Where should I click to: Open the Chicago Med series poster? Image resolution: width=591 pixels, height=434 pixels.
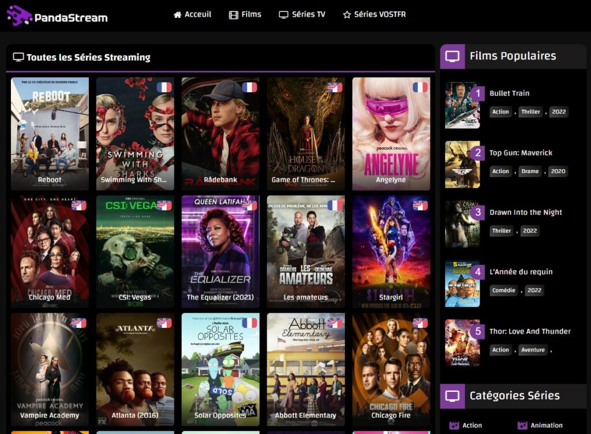pyautogui.click(x=50, y=252)
